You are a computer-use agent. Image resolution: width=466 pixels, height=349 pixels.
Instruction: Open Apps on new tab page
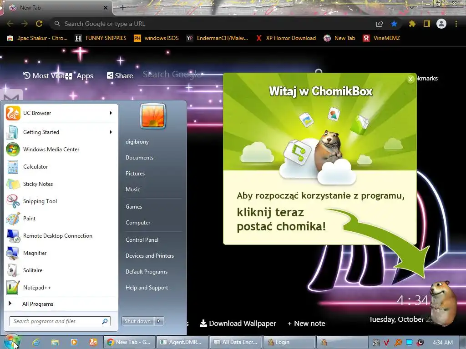(80, 76)
